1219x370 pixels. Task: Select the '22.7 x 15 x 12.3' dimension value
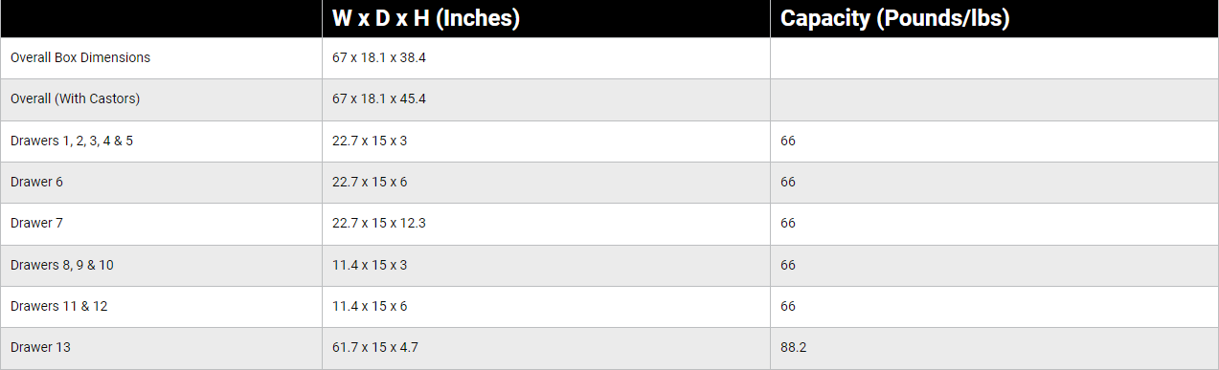pos(378,223)
